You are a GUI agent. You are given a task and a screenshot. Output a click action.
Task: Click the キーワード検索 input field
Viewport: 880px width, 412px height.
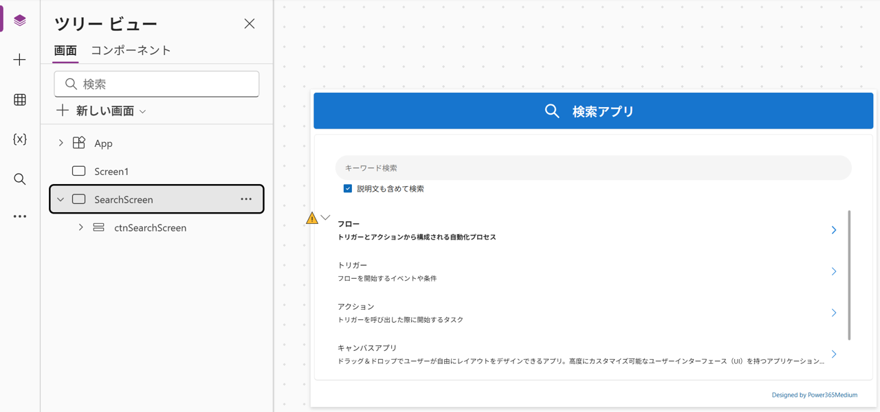click(593, 168)
